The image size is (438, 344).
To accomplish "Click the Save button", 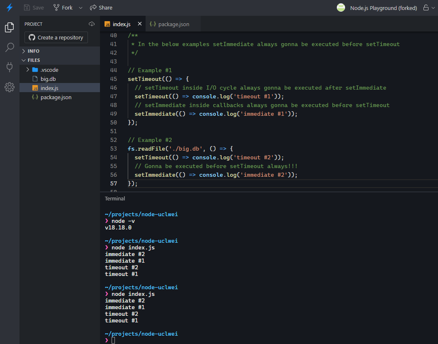I will [x=34, y=7].
